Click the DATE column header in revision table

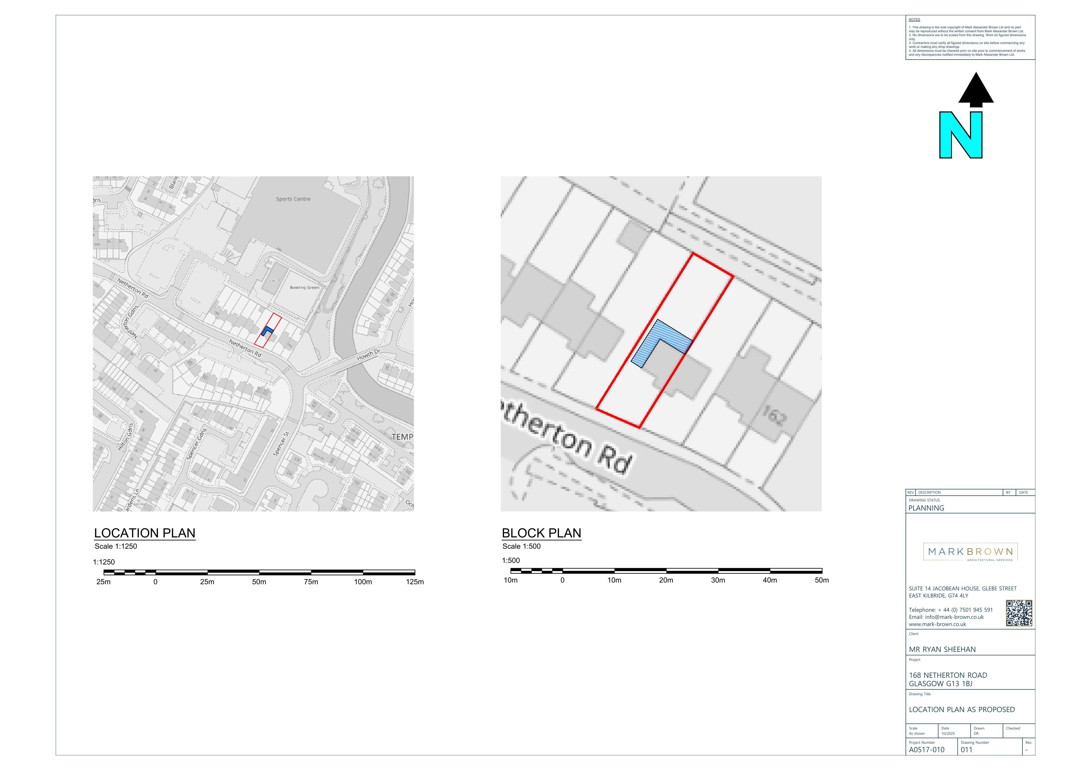pos(1023,492)
